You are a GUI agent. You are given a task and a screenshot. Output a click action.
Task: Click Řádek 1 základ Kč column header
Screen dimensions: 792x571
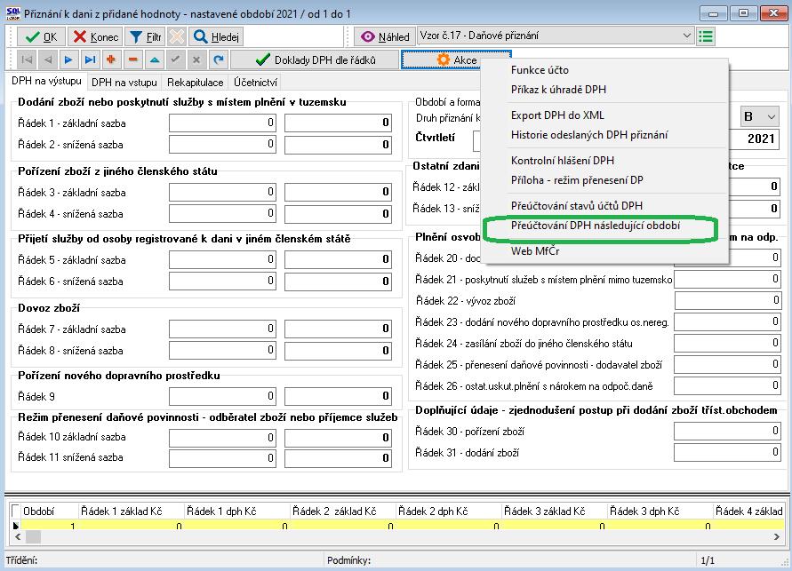click(132, 511)
